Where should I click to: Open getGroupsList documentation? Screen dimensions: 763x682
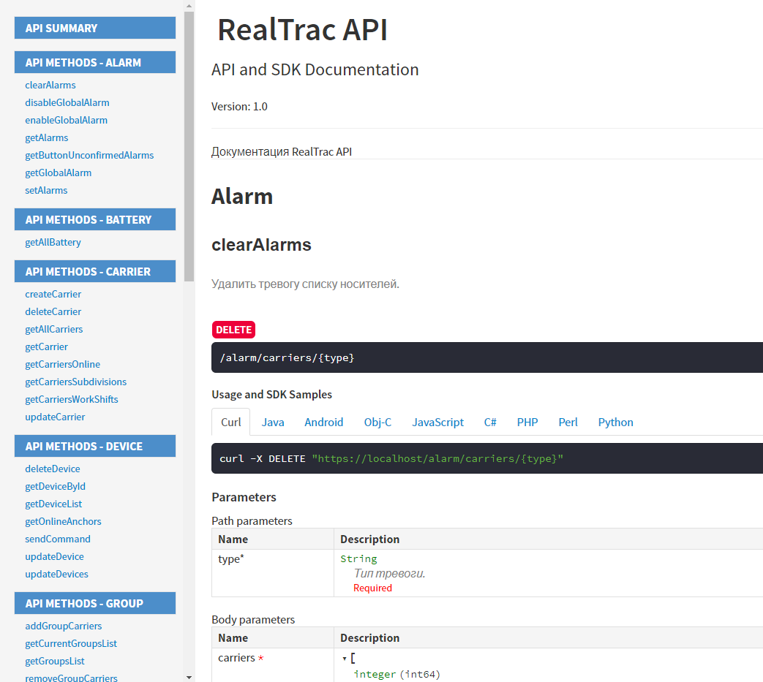click(55, 661)
